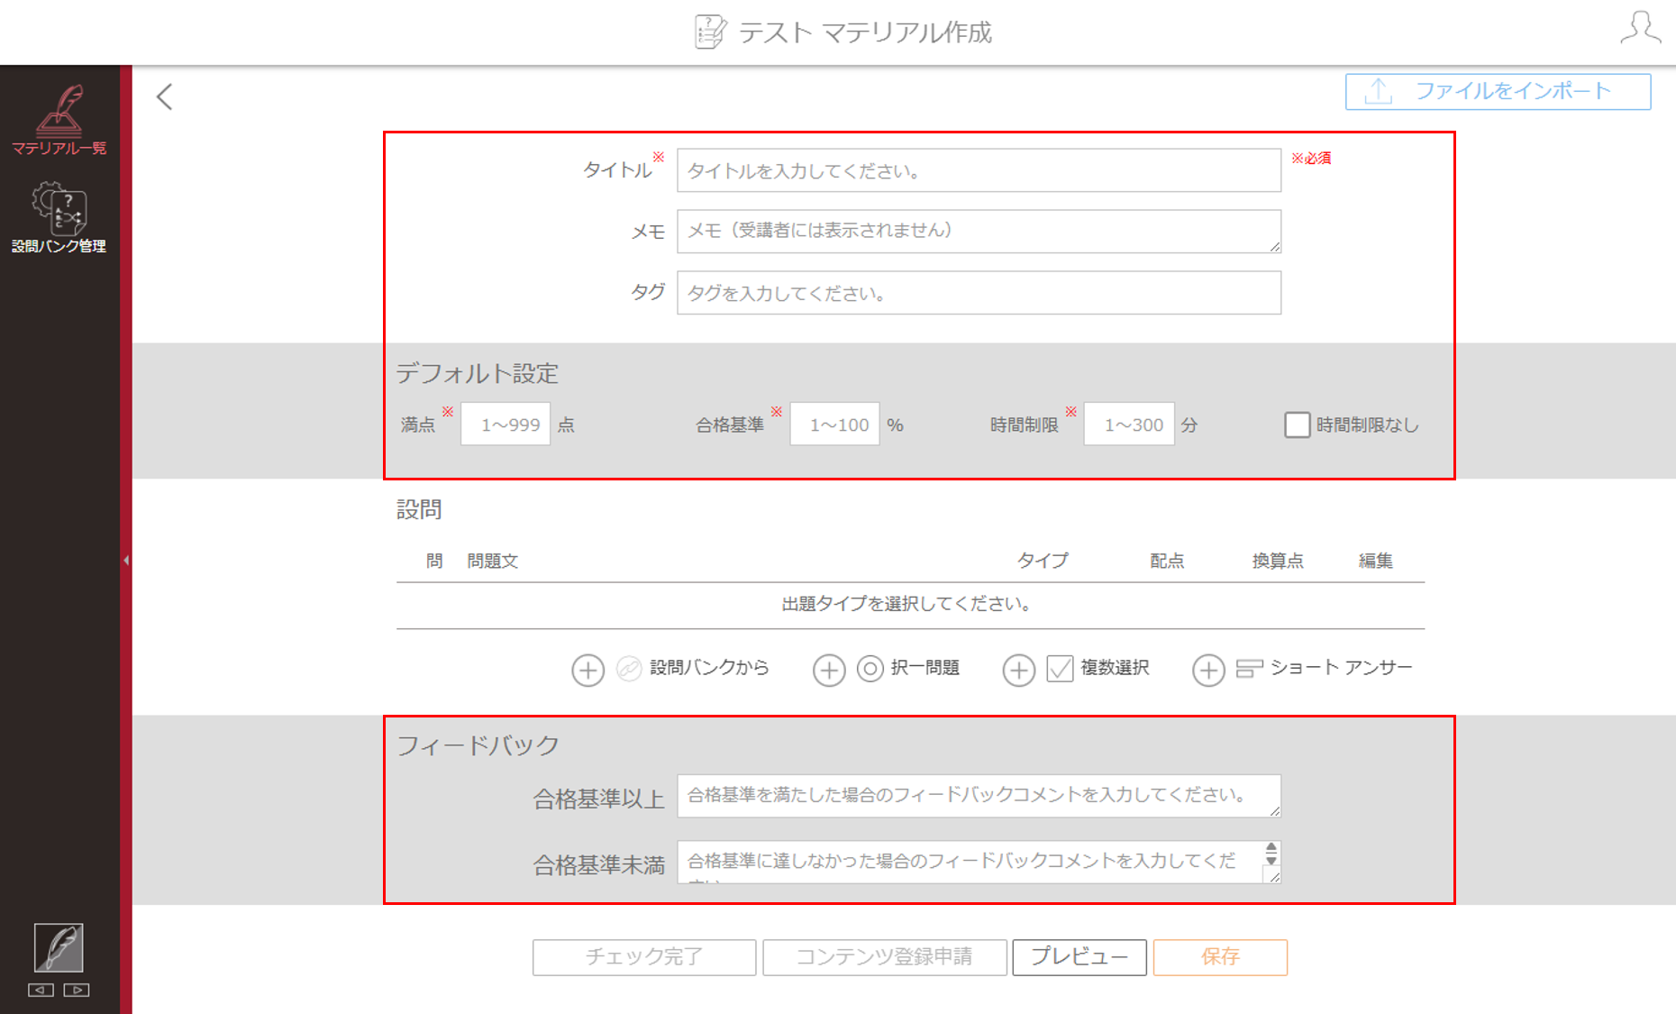Click the テスト マテリアル作成 page title
This screenshot has width=1676, height=1014.
click(865, 32)
